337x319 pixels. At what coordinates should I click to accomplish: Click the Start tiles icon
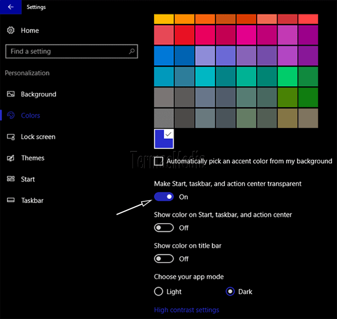[x=11, y=179]
